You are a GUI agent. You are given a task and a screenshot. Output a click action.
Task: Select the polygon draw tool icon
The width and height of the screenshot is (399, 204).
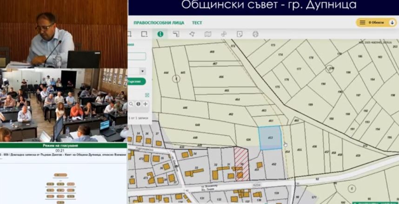[x=192, y=34]
